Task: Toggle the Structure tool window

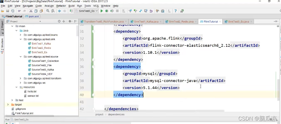Action: [2, 46]
